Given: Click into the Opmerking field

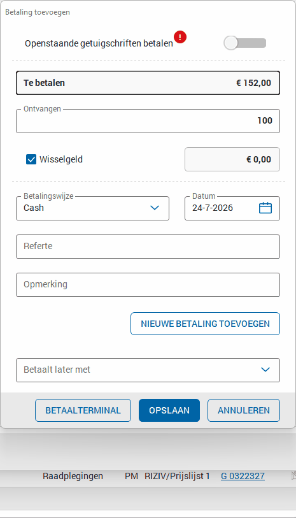Looking at the screenshot, I should click(148, 285).
